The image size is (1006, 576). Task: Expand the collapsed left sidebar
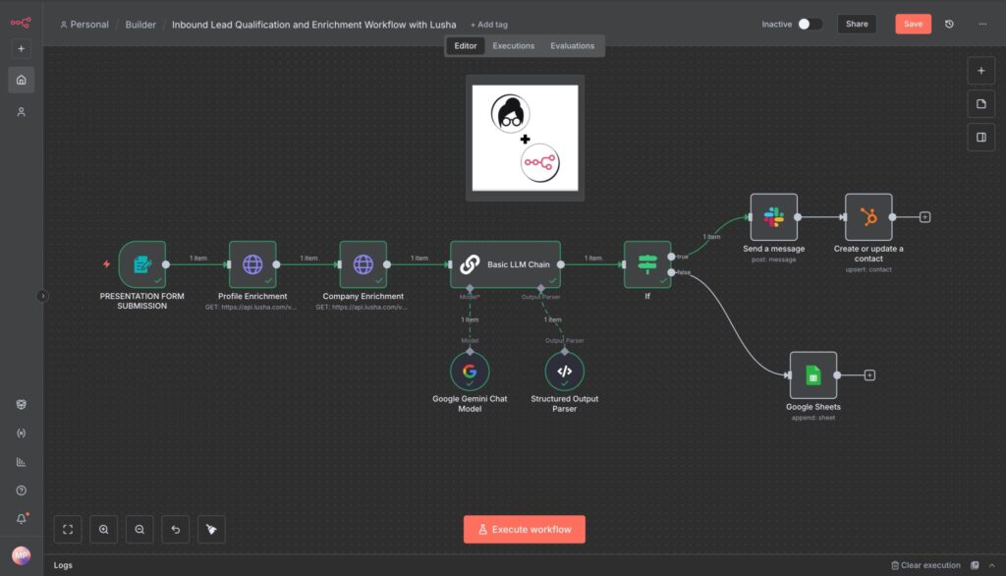coord(42,295)
